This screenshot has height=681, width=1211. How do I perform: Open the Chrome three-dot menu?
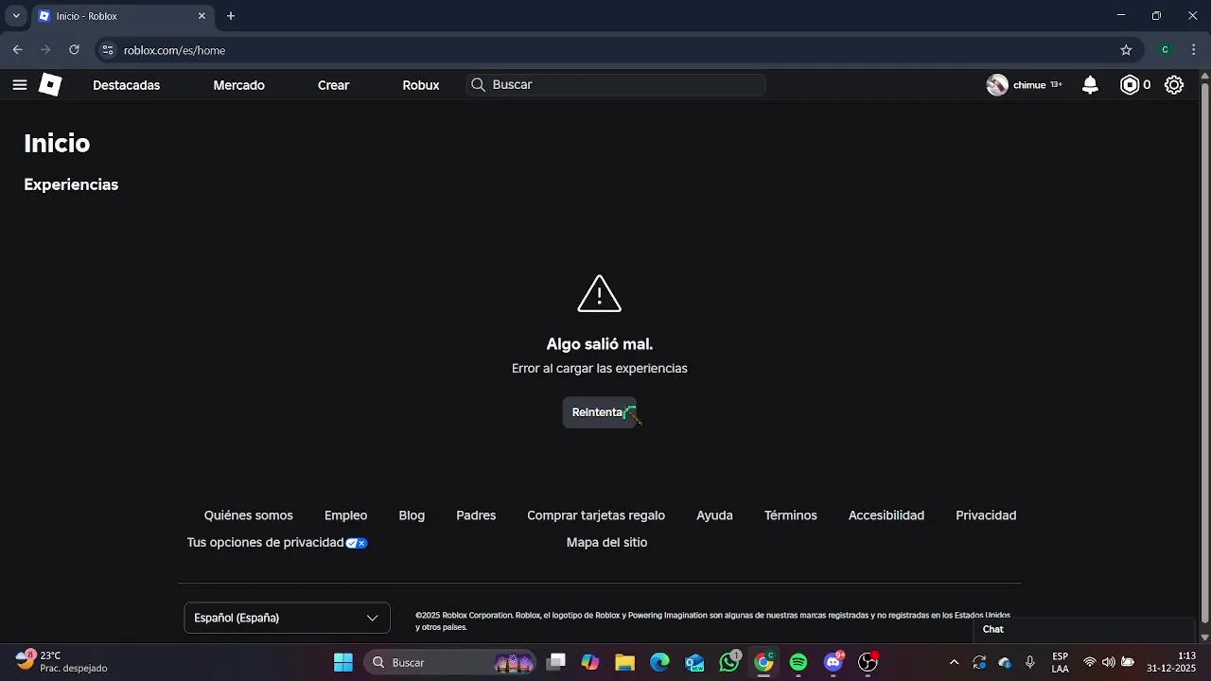1194,50
